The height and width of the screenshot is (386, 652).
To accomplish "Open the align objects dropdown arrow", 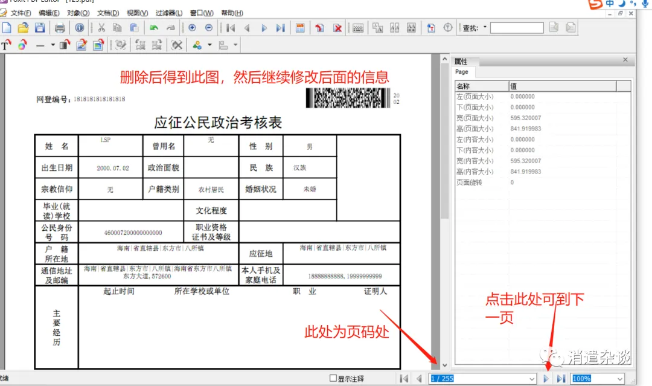I will pos(235,45).
